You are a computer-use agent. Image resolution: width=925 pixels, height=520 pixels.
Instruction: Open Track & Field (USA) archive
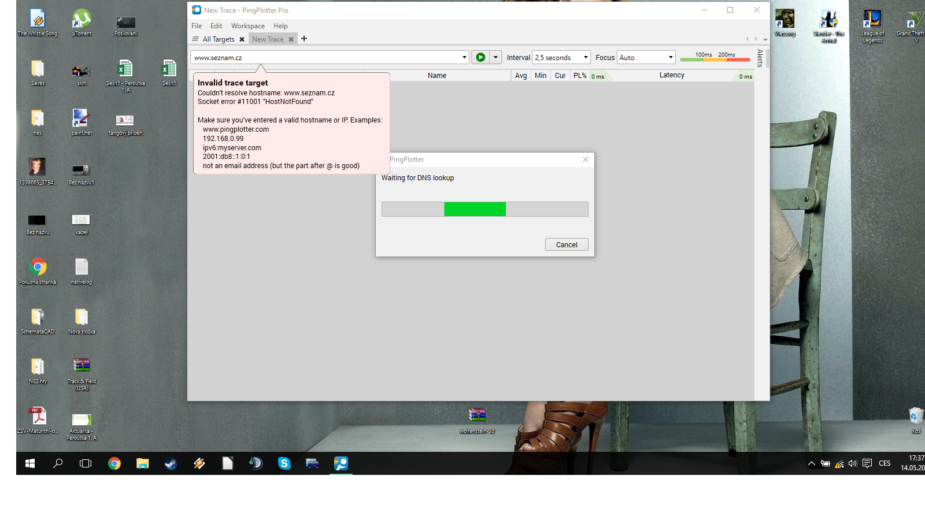pos(82,374)
